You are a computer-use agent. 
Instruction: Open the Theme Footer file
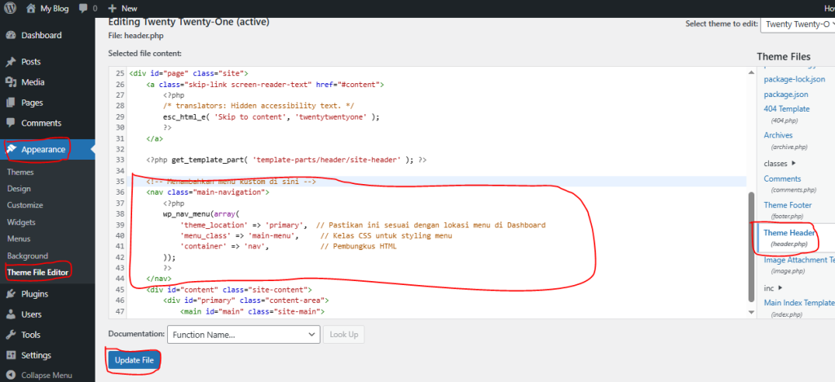click(788, 204)
